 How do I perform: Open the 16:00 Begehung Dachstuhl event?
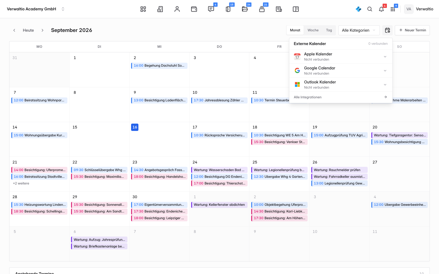tap(159, 65)
